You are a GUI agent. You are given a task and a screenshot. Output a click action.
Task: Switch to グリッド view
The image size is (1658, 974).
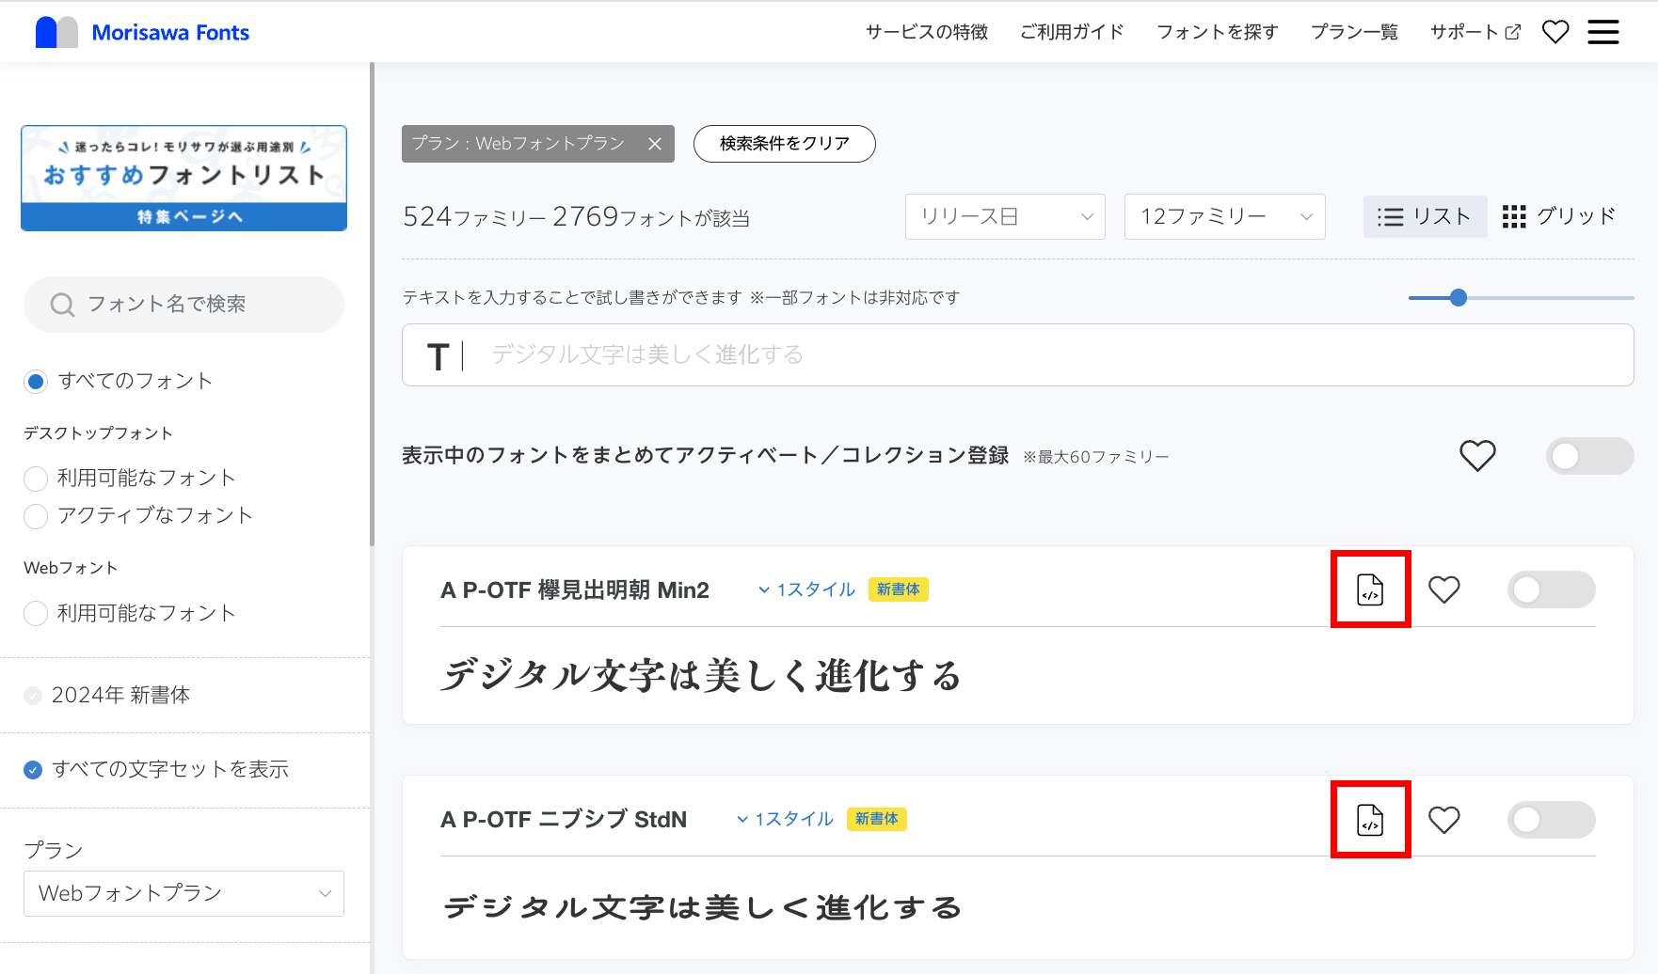click(1559, 217)
